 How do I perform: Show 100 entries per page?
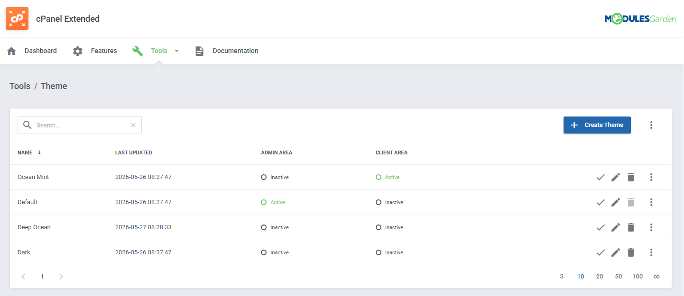pos(638,277)
